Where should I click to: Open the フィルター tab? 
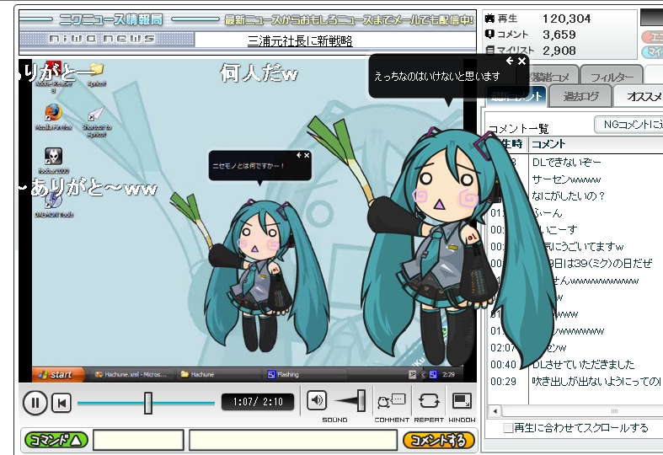pos(612,76)
